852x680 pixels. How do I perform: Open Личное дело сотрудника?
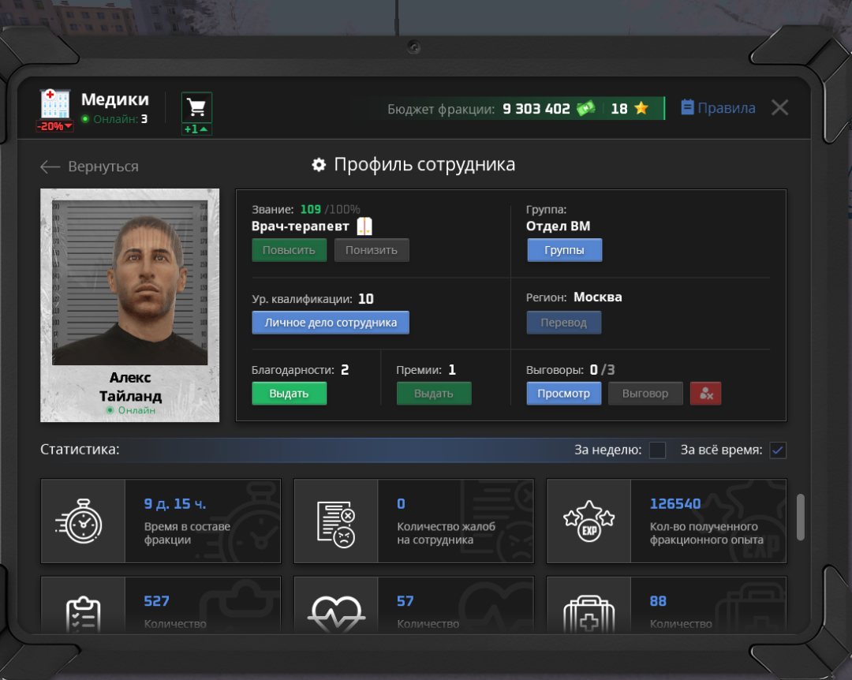(x=331, y=323)
